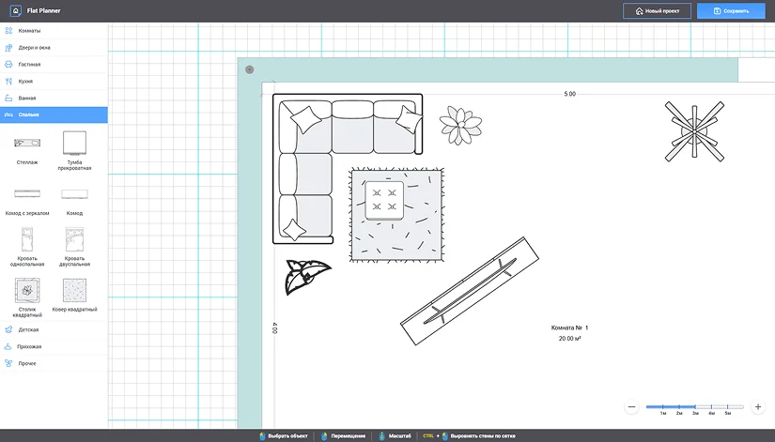Click the Ванная bathtub icon
The width and height of the screenshot is (775, 442).
[x=8, y=98]
